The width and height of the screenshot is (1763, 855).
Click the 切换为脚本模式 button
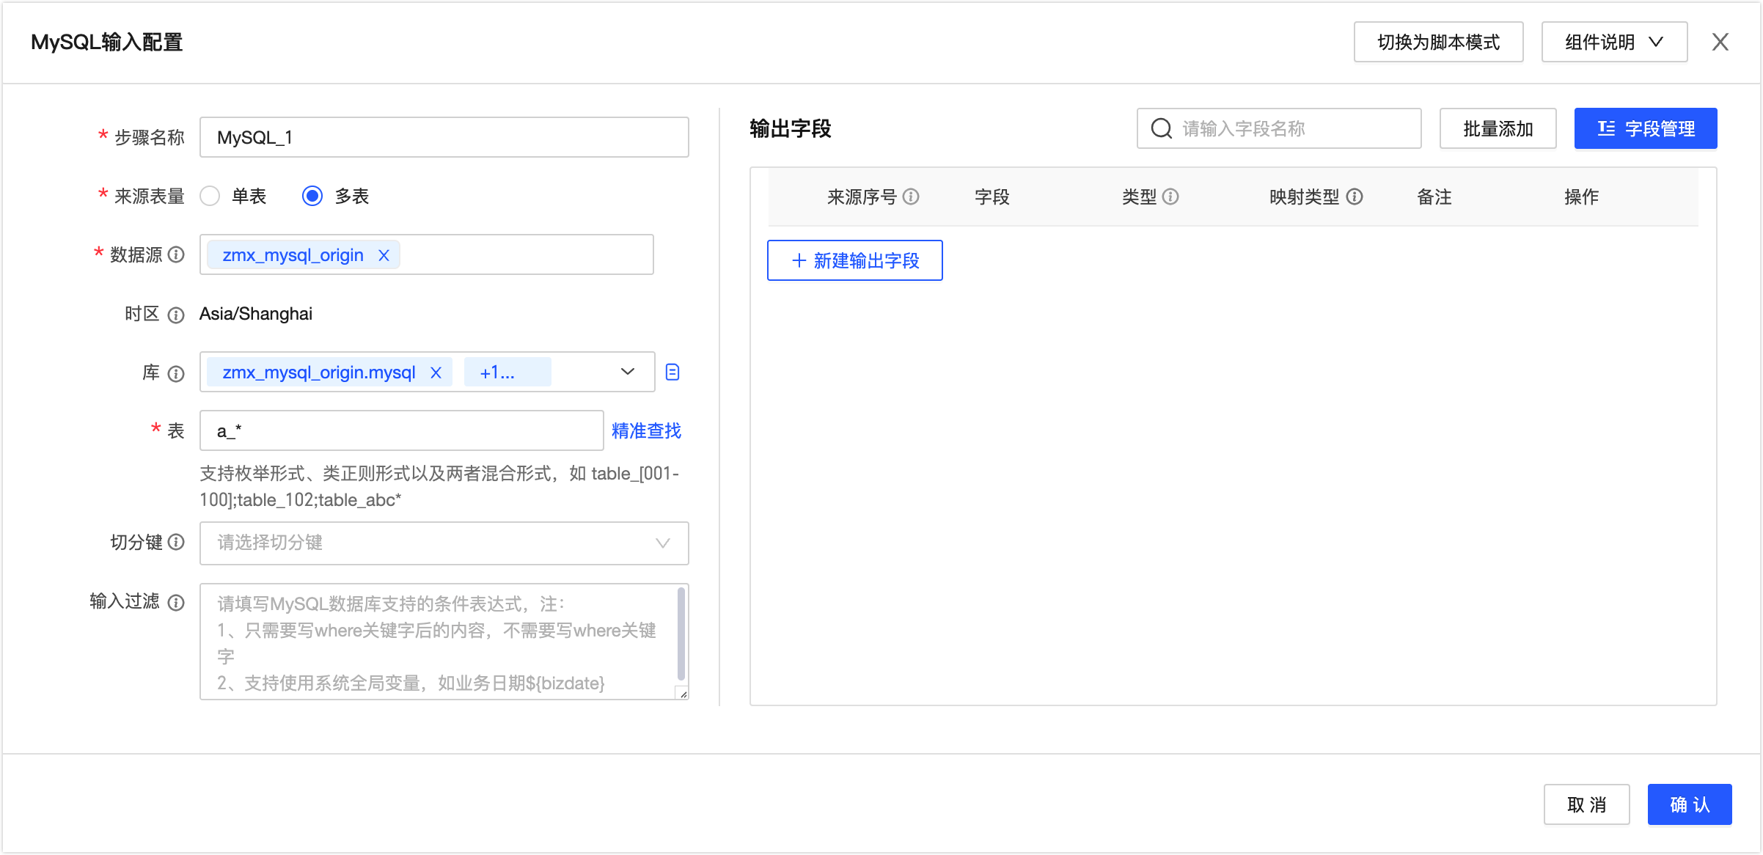pos(1437,42)
